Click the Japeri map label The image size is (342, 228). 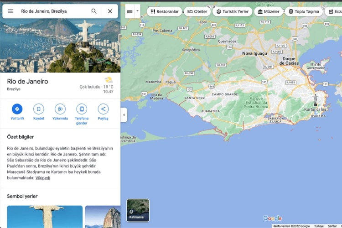(x=202, y=22)
